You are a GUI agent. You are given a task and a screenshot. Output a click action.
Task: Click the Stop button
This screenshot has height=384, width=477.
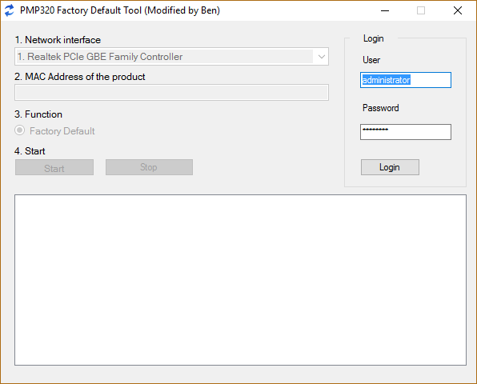pyautogui.click(x=149, y=167)
